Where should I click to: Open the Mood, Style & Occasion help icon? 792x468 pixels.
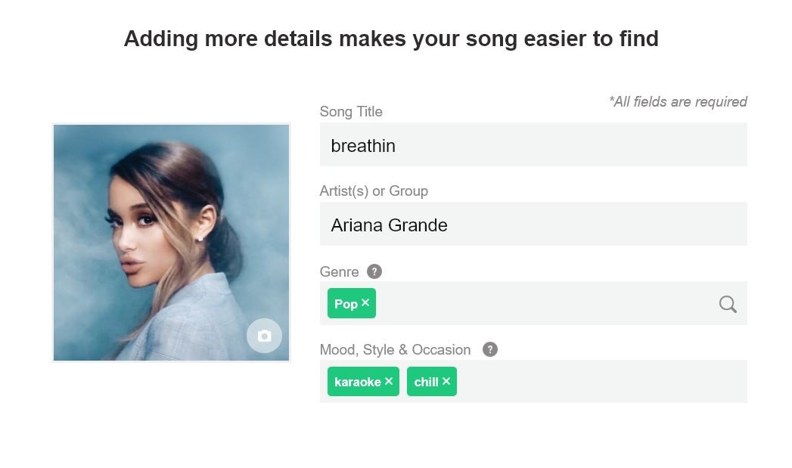tap(490, 349)
